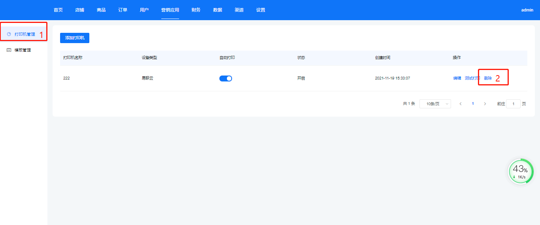Viewport: 540px width, 225px height.
Task: Click the 43% network speed widget
Action: point(520,172)
